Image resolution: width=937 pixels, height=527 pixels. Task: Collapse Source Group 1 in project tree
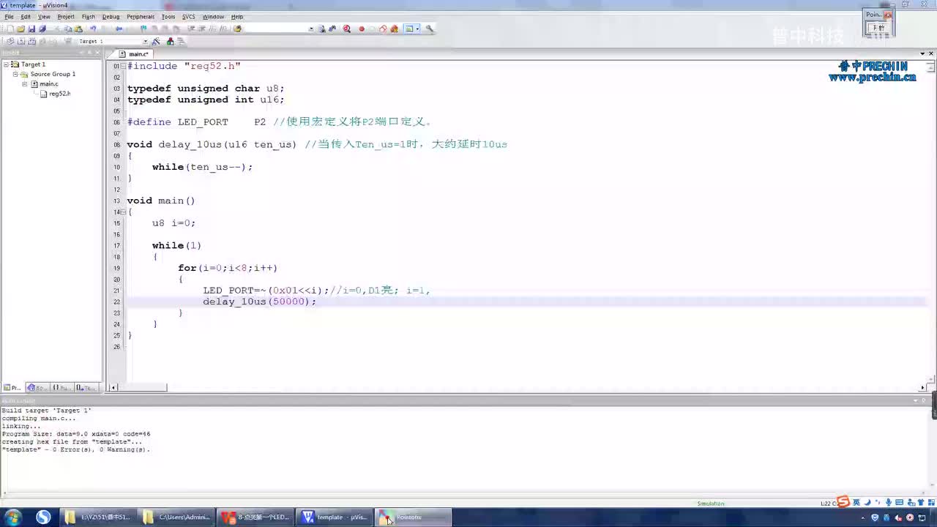click(x=15, y=74)
